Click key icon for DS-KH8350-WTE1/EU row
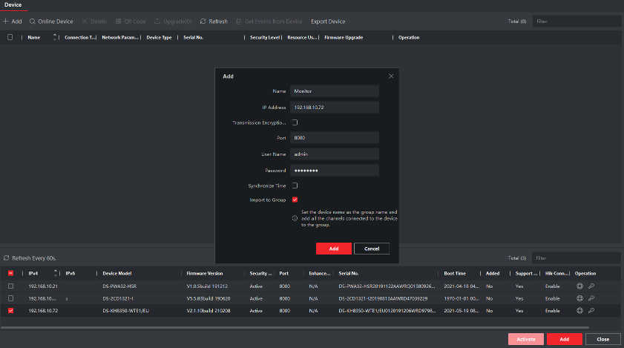This screenshot has height=348, width=624. click(591, 310)
